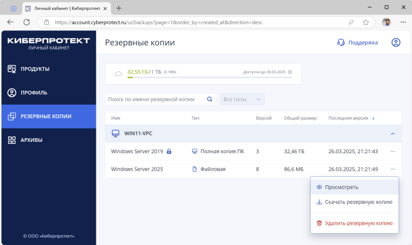The width and height of the screenshot is (412, 245).
Task: Click the Файловая file icon
Action: point(195,169)
